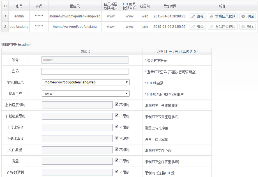Click the delete X icon for goufenxiang
This screenshot has height=177, width=258.
coord(243,27)
